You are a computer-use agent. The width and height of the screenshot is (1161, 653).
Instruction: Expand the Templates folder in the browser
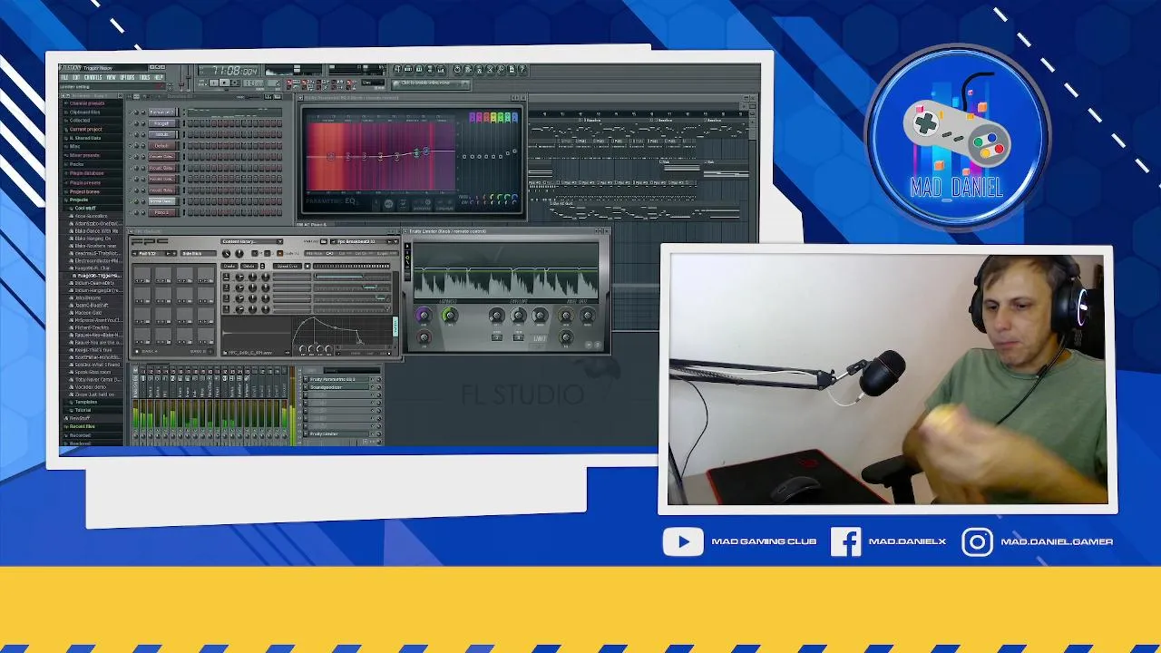click(86, 402)
